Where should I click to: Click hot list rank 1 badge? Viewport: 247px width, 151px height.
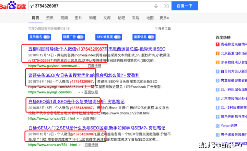click(217, 44)
